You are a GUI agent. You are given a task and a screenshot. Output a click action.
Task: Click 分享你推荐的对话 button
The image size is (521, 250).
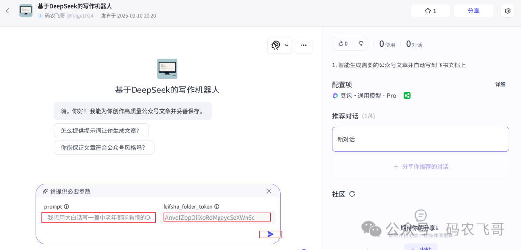click(421, 167)
